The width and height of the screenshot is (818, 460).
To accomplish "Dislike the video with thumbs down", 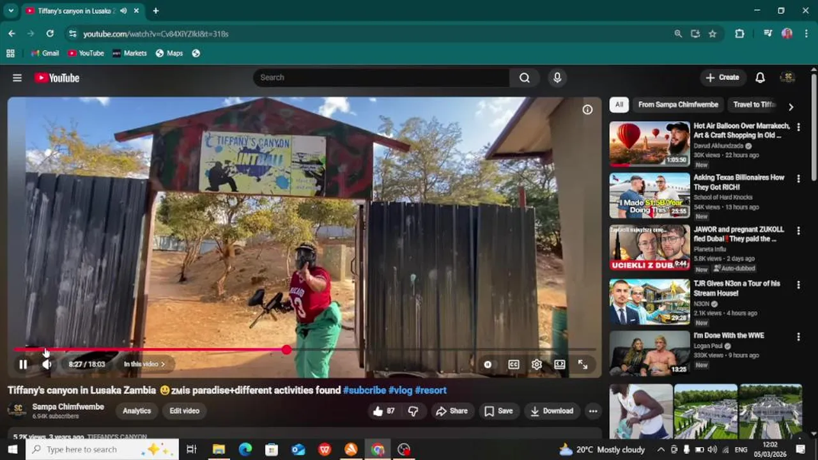I will [x=413, y=411].
